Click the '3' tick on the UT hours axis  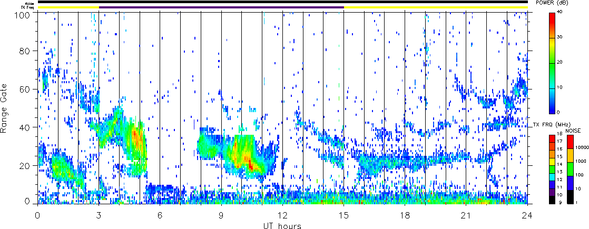tap(99, 215)
